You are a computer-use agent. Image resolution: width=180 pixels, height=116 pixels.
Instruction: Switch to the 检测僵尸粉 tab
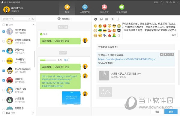point(85,9)
